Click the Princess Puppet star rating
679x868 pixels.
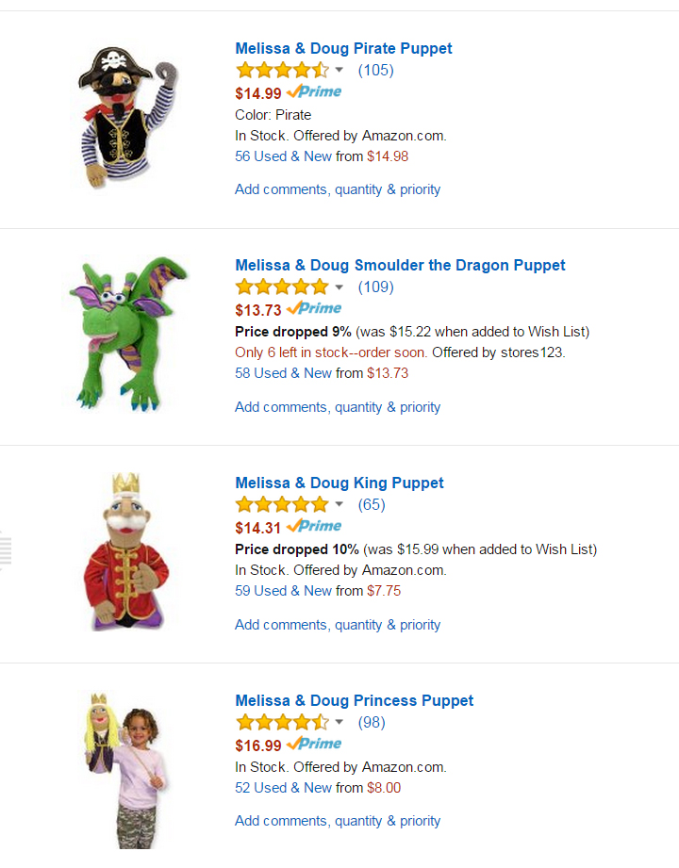click(282, 722)
